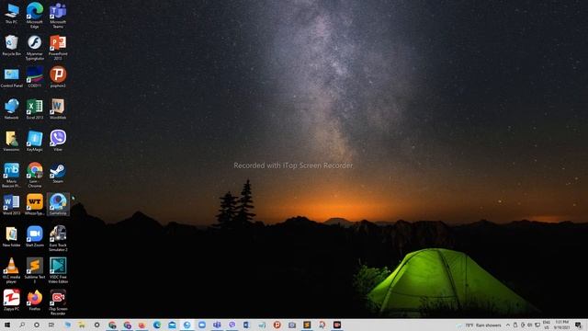Select the Steam desktop shortcut
Viewport: 588px width, 331px height.
[x=58, y=173]
